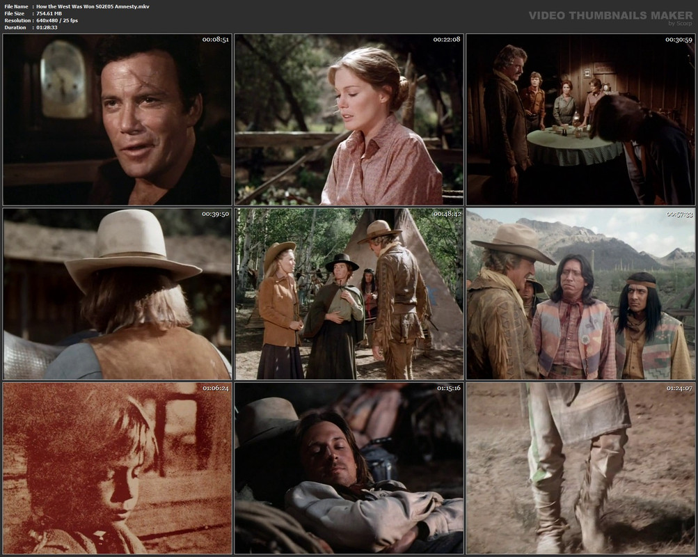Click the timestamp label 00:39:50
Image resolution: width=698 pixels, height=557 pixels.
[x=216, y=214]
